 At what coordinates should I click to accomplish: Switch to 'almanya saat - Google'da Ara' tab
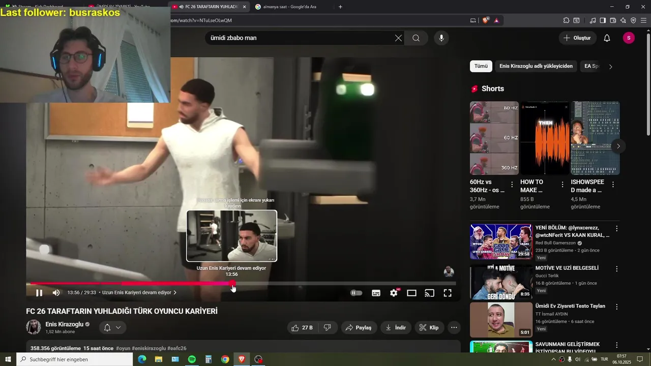point(290,7)
